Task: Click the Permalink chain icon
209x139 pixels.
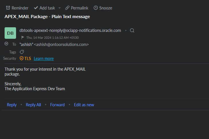Action: pos(67,8)
